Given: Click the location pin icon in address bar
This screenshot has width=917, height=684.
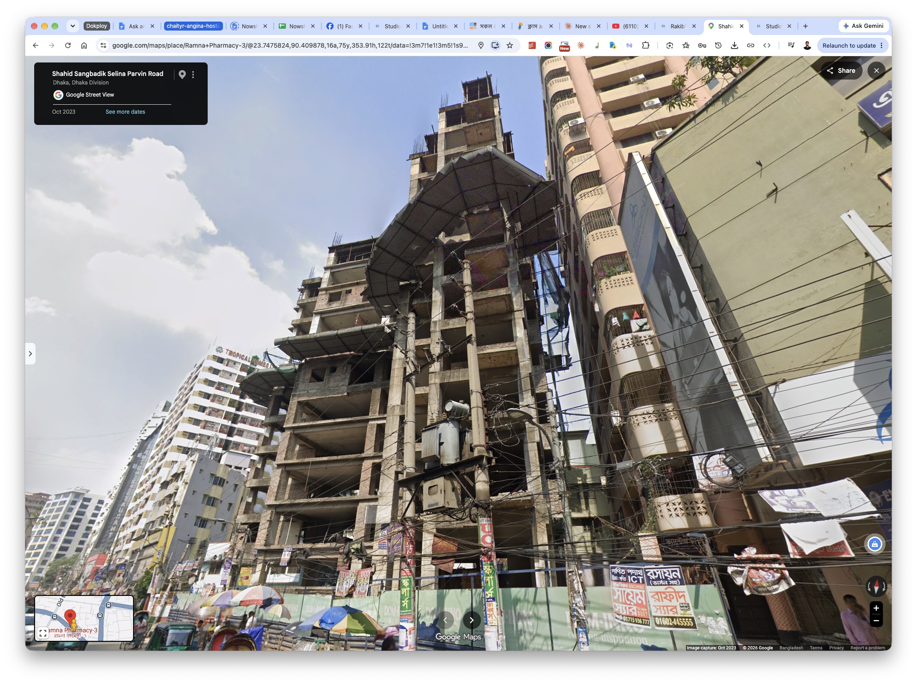Looking at the screenshot, I should pyautogui.click(x=481, y=45).
